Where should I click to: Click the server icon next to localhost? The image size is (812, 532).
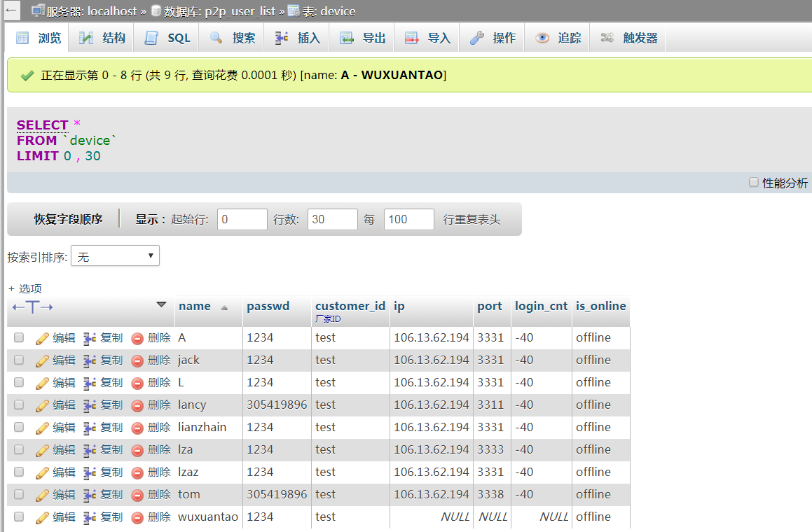(37, 10)
